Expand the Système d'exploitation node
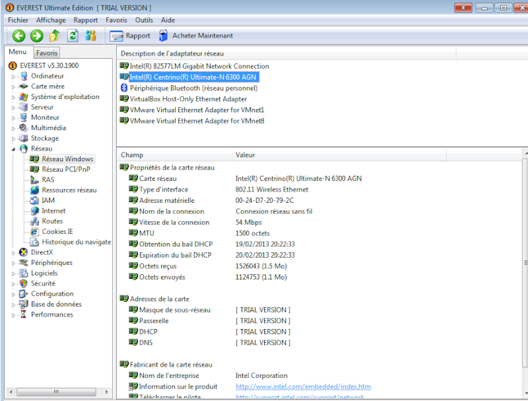 (13, 98)
